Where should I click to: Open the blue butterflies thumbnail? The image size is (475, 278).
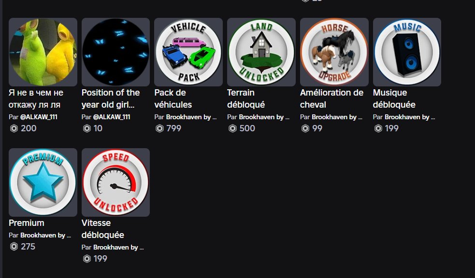[x=115, y=52]
